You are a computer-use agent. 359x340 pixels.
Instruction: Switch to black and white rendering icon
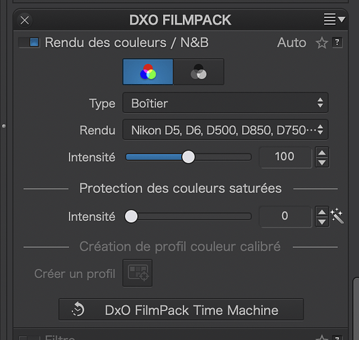tap(199, 72)
